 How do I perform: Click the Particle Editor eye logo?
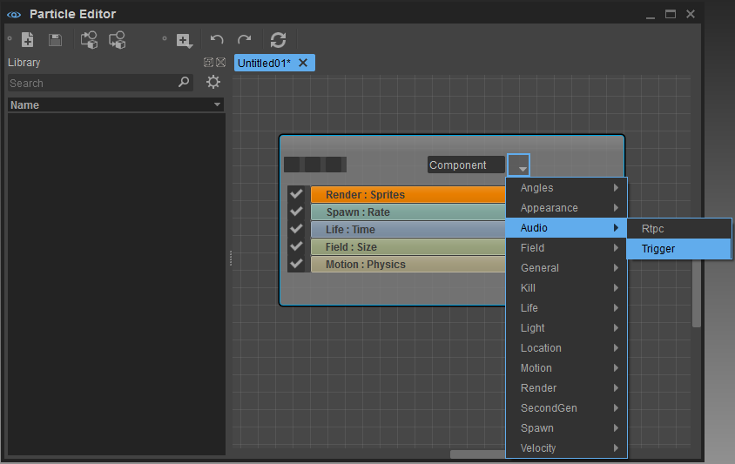point(14,15)
